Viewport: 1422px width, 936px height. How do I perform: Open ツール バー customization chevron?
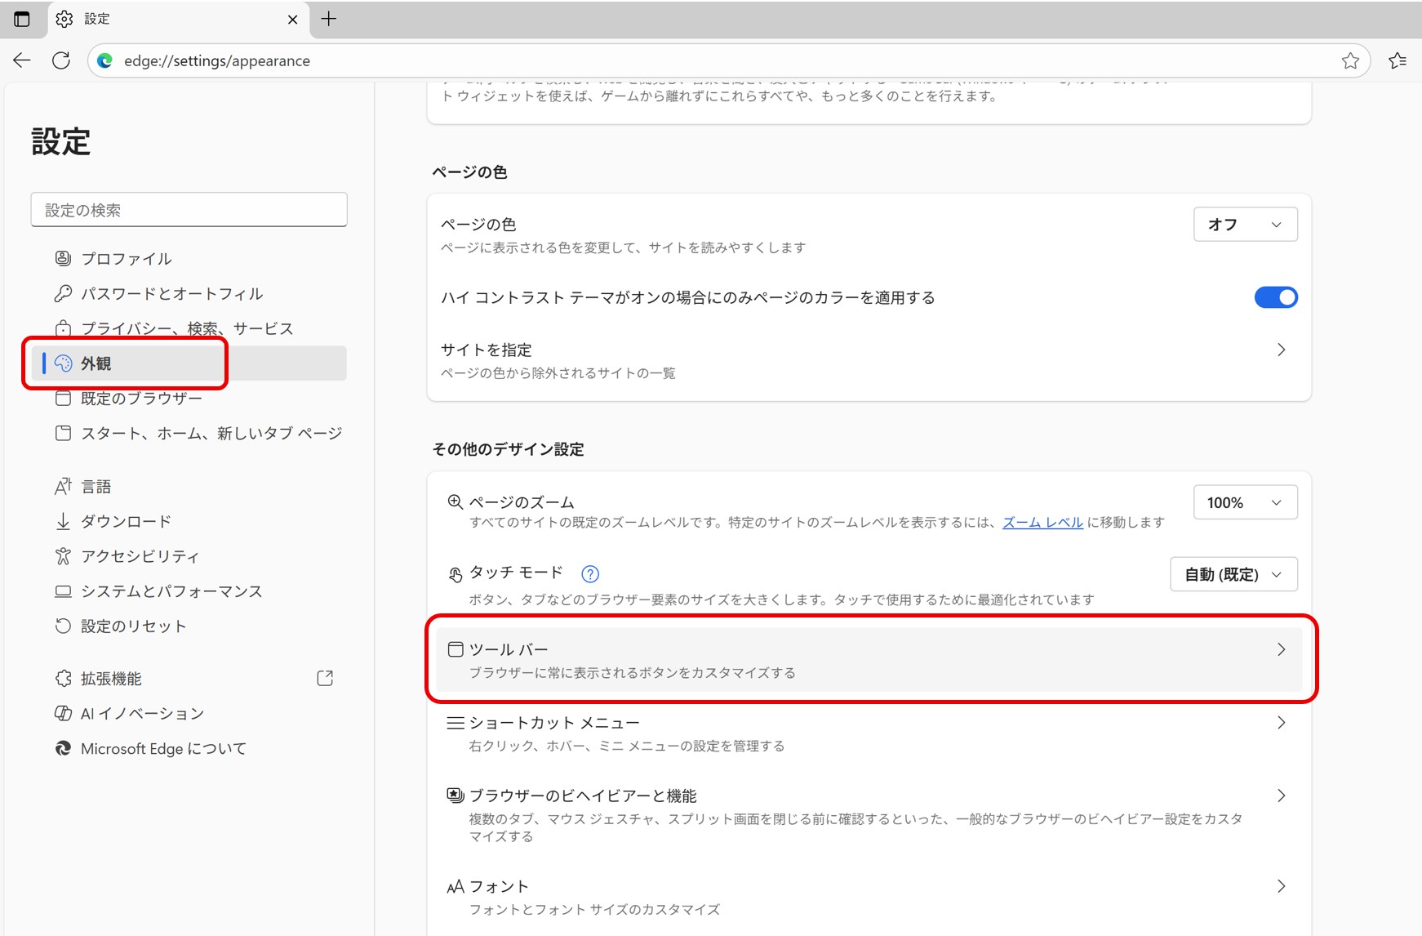1281,649
